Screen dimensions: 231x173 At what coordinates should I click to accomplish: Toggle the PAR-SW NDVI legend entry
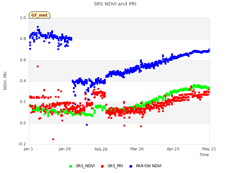(145, 166)
